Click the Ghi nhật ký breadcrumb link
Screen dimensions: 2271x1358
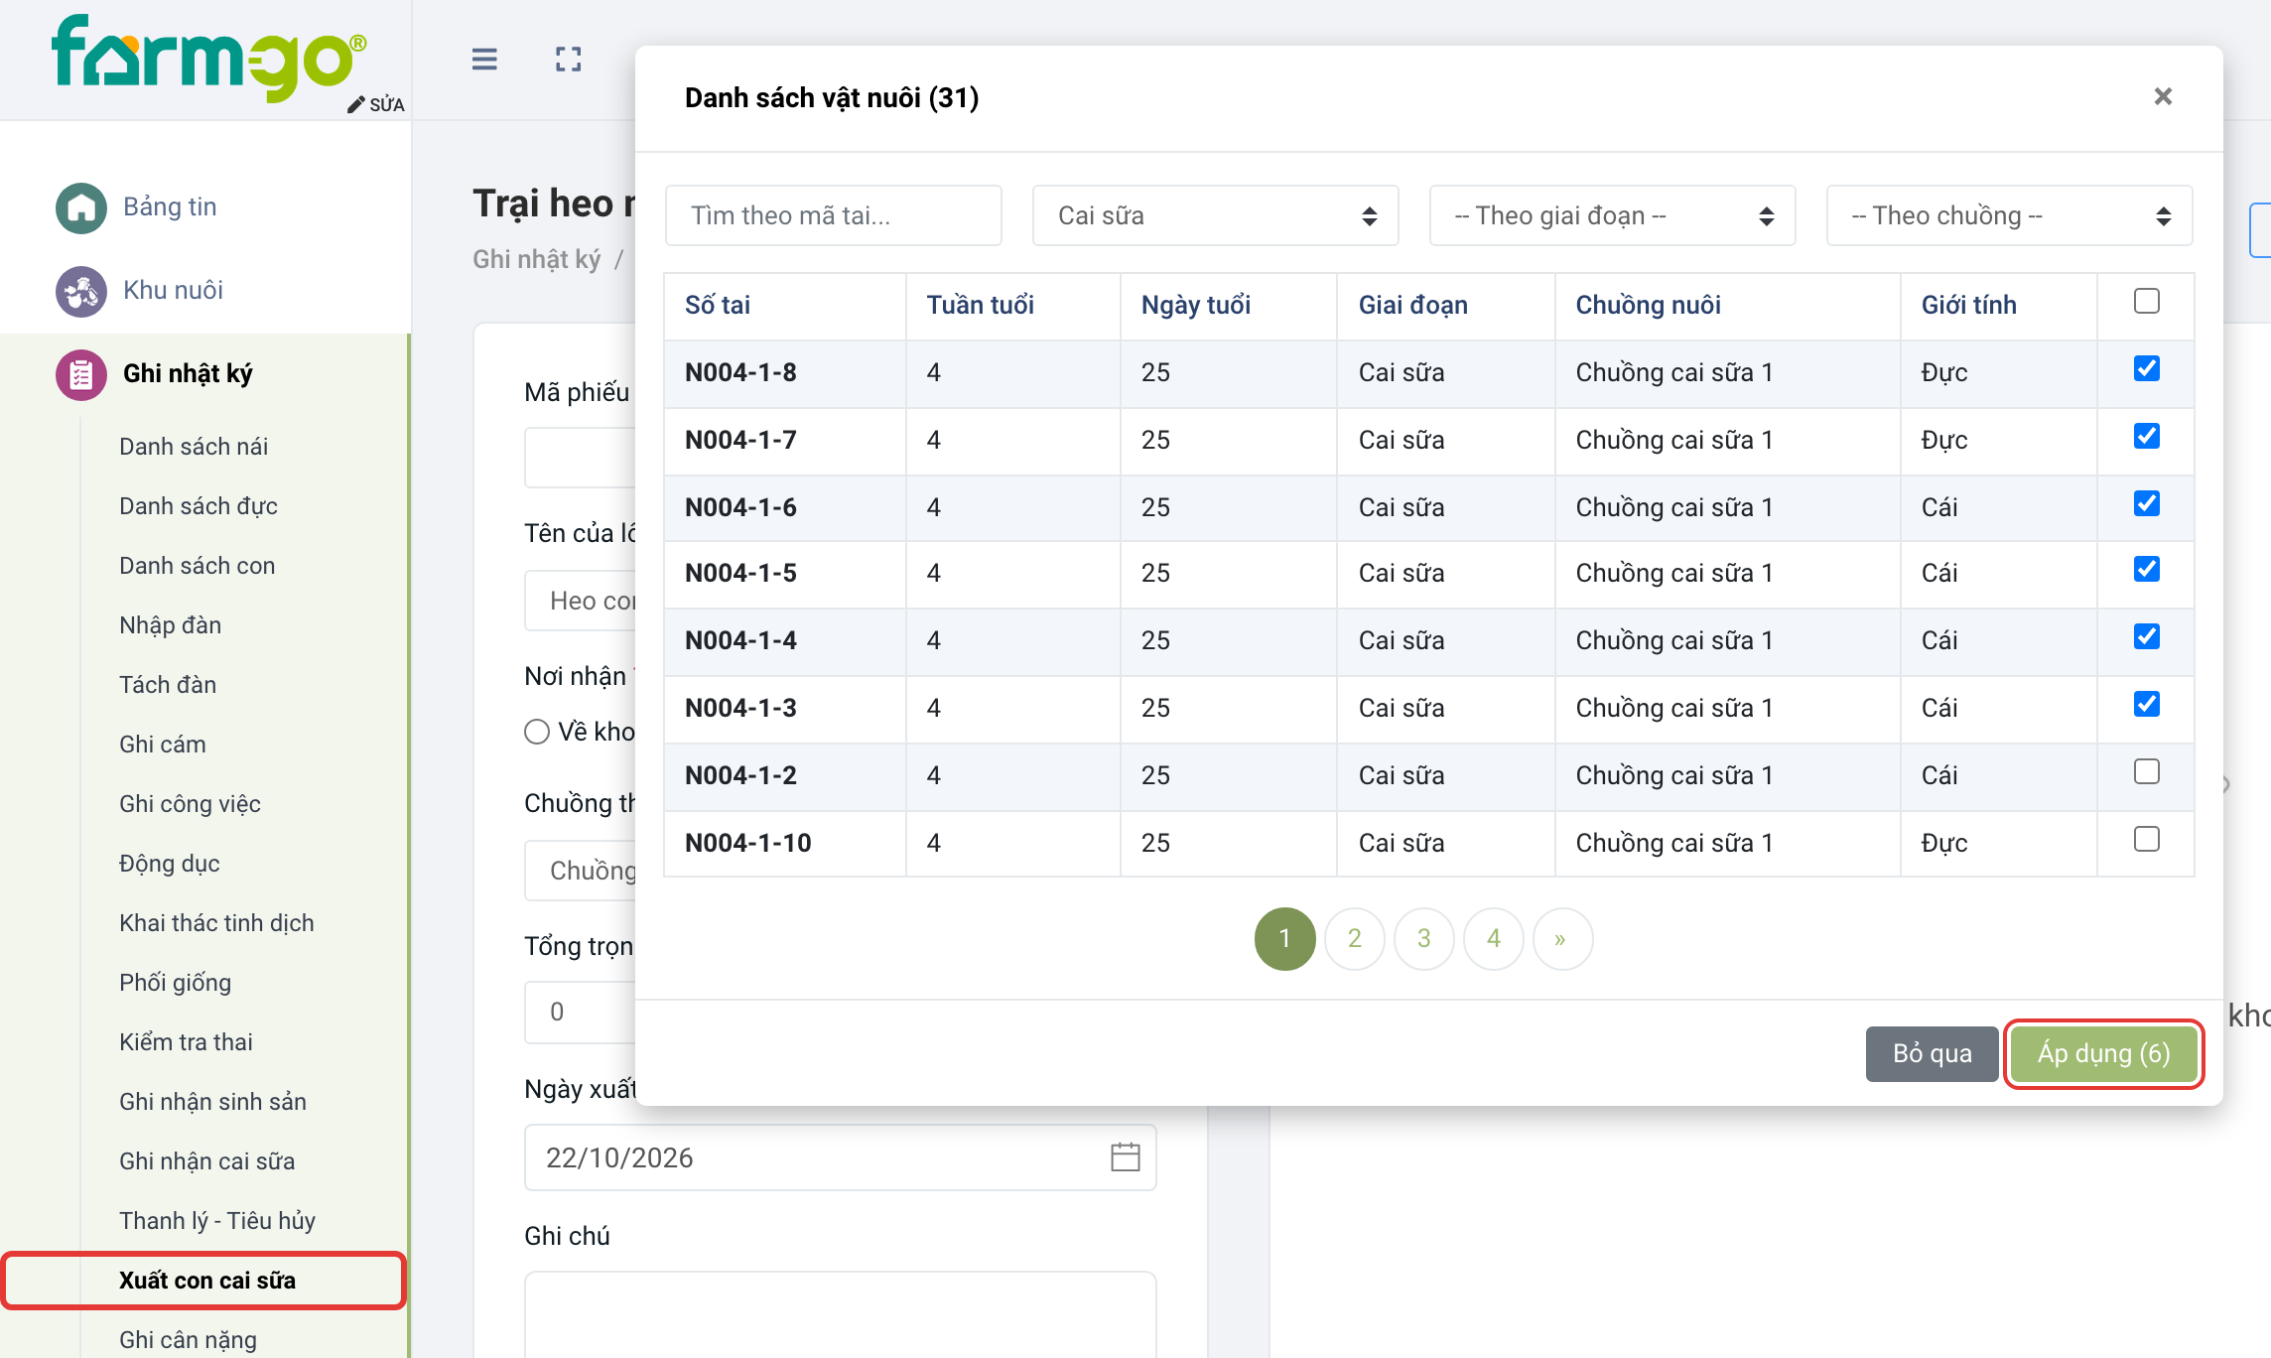click(x=537, y=259)
